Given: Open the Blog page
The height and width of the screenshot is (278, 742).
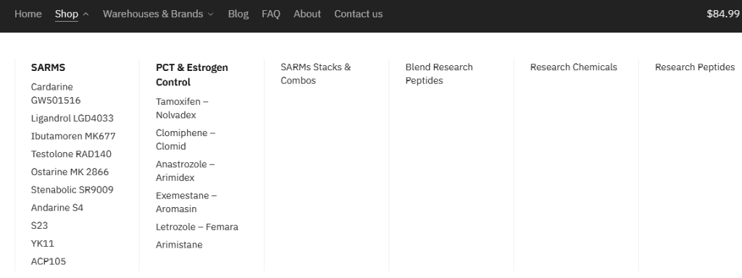Looking at the screenshot, I should coord(238,14).
